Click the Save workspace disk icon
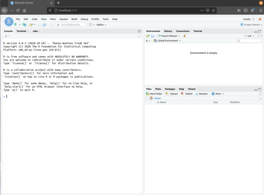The height and width of the screenshot is (195, 264). 152,36
